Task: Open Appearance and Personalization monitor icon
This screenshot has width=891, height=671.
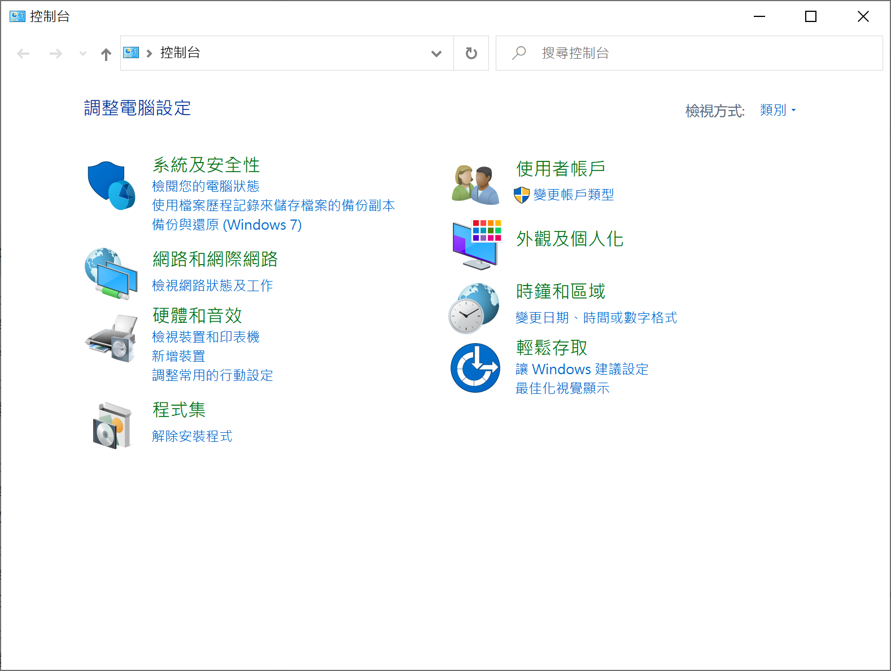Action: click(x=475, y=245)
